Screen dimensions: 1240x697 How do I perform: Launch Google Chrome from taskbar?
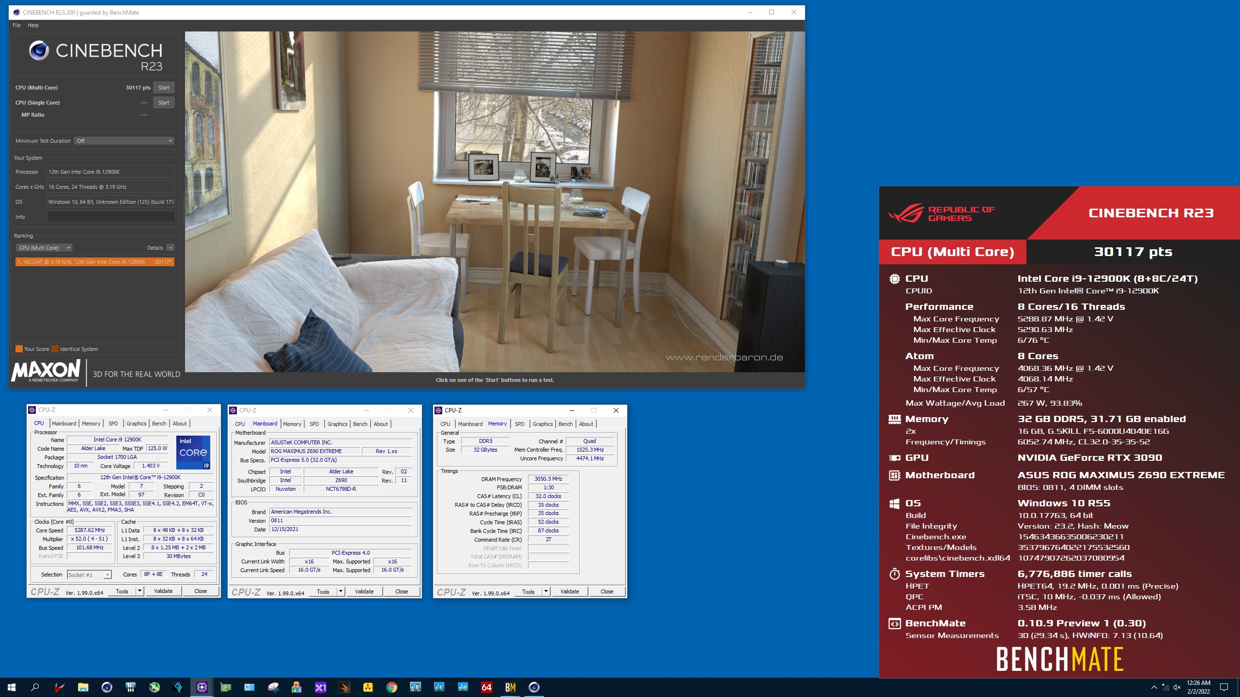coord(392,687)
